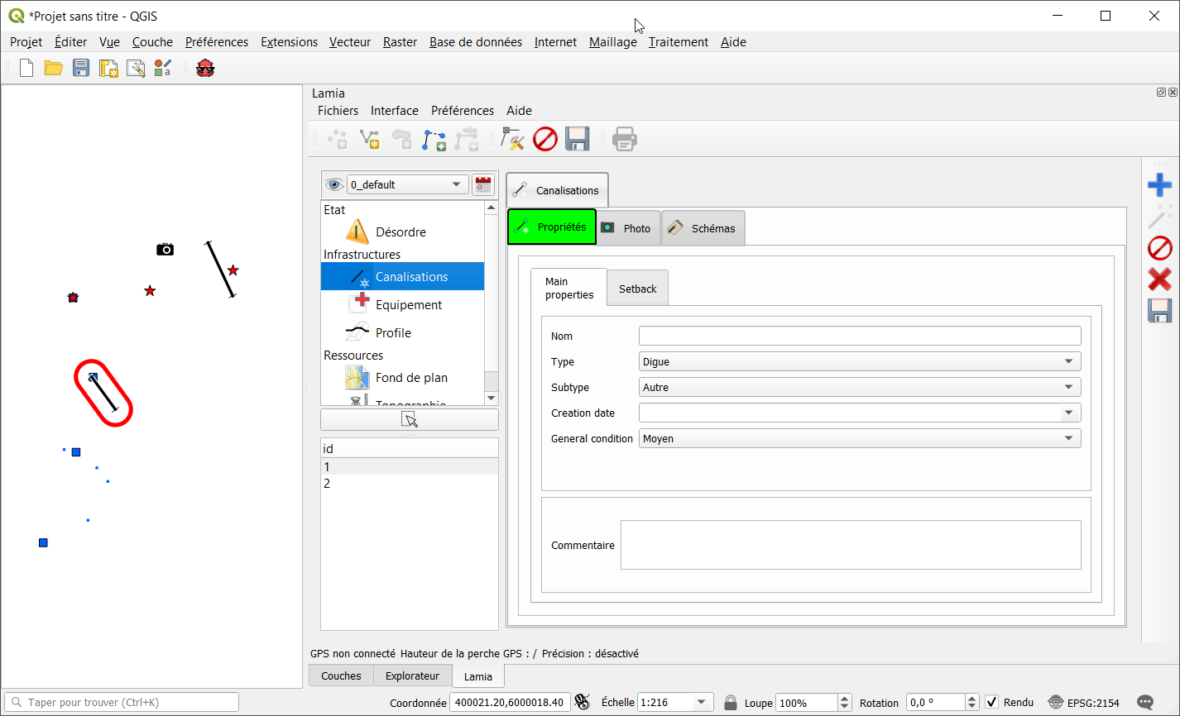Toggle mouse coordinate extents display icon

coord(583,702)
